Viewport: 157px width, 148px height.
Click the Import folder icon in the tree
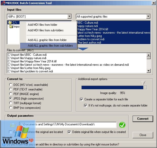(11, 26)
